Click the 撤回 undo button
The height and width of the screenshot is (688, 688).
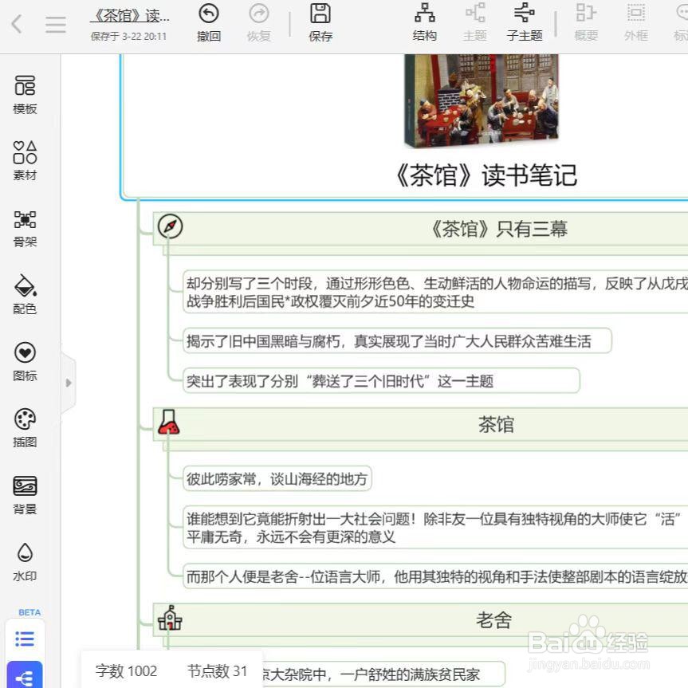pos(209,23)
